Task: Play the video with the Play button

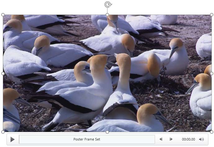Action: [x=12, y=139]
